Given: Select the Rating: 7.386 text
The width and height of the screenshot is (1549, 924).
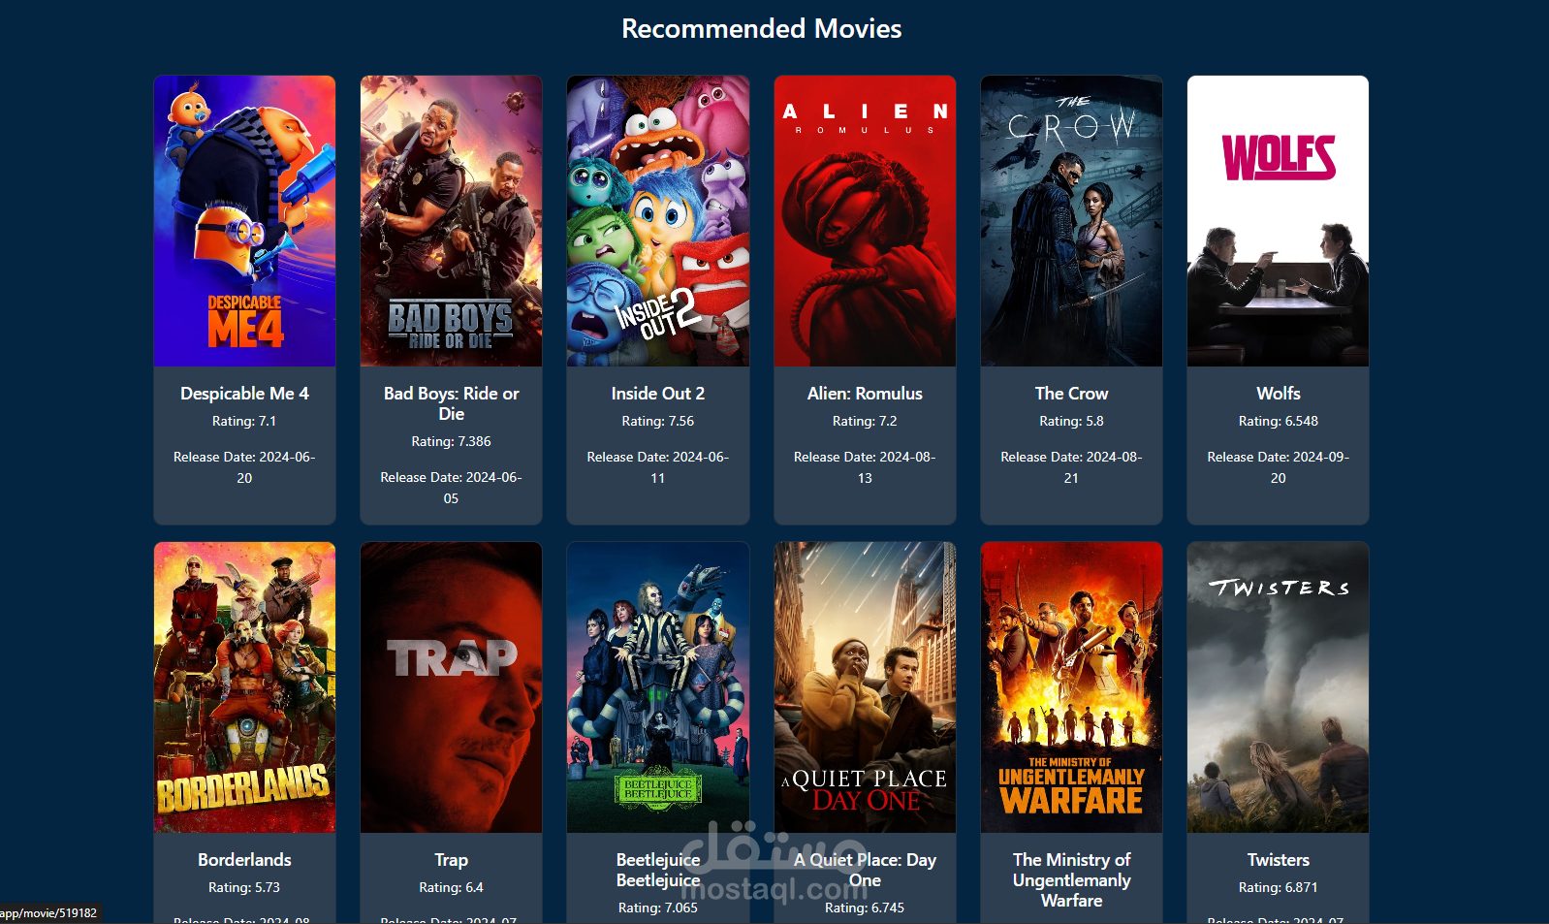Looking at the screenshot, I should (x=451, y=441).
